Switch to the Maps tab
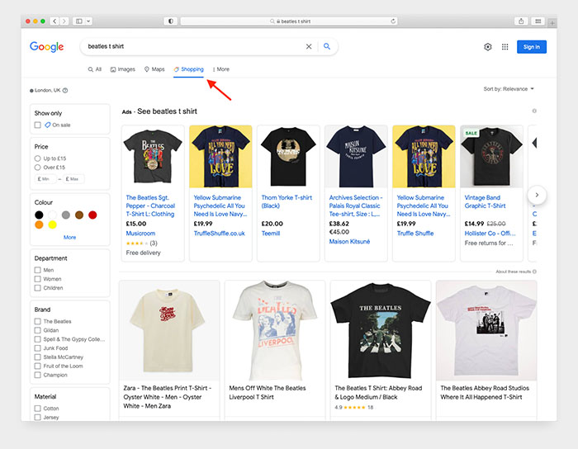Image resolution: width=578 pixels, height=449 pixels. click(x=154, y=69)
